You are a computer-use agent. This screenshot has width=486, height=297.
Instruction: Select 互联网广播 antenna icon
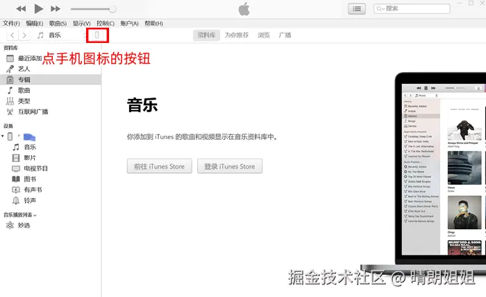[x=10, y=112]
